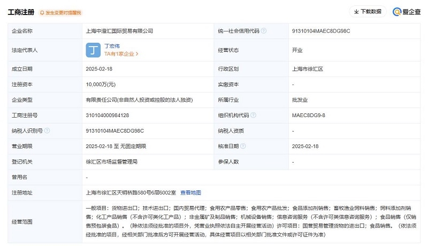The width and height of the screenshot is (428, 246).
Task: Click enterprise type 有限责任公司 value
Action: (139, 100)
